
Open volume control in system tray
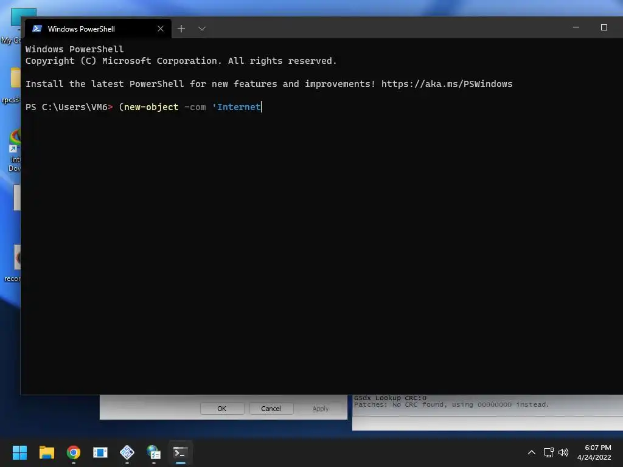point(563,452)
